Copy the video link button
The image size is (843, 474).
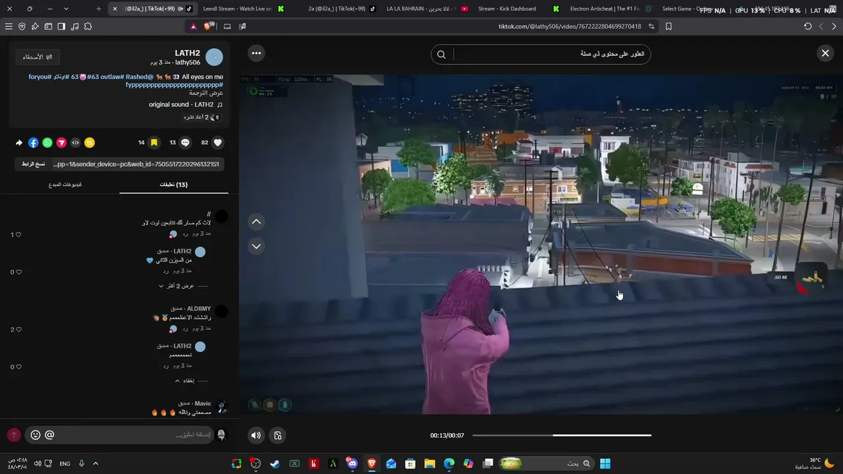coord(33,164)
